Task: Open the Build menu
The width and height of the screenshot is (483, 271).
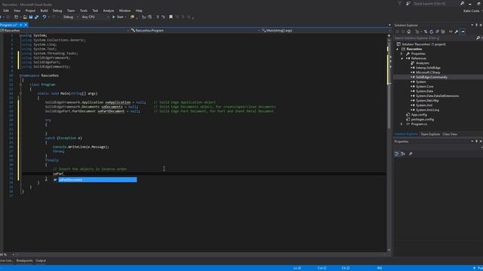Action: pos(44,11)
